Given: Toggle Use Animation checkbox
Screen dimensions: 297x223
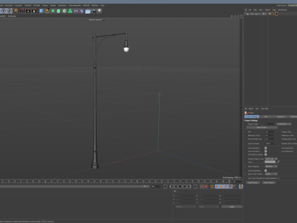Looking at the screenshot, I should pos(265,148).
